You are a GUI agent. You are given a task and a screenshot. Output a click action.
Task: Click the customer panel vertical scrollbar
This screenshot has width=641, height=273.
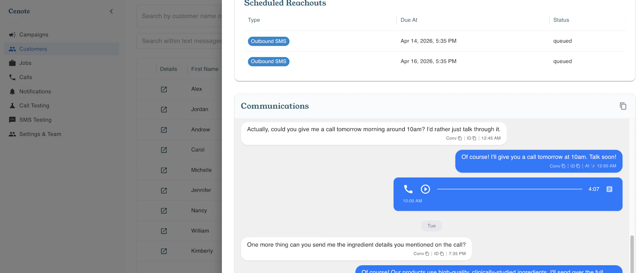pyautogui.click(x=632, y=254)
